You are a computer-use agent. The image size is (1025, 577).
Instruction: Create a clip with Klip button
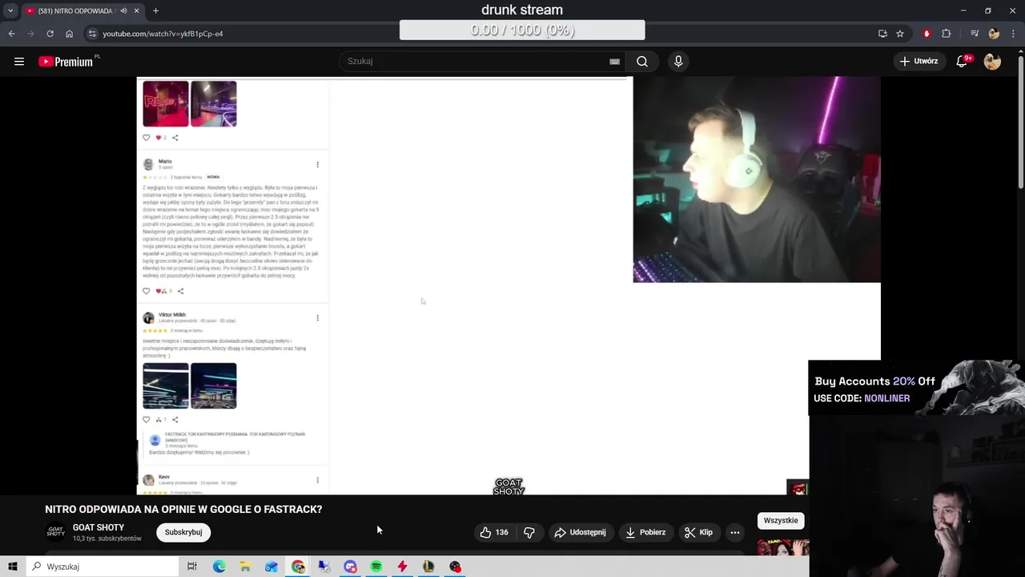[x=698, y=532]
